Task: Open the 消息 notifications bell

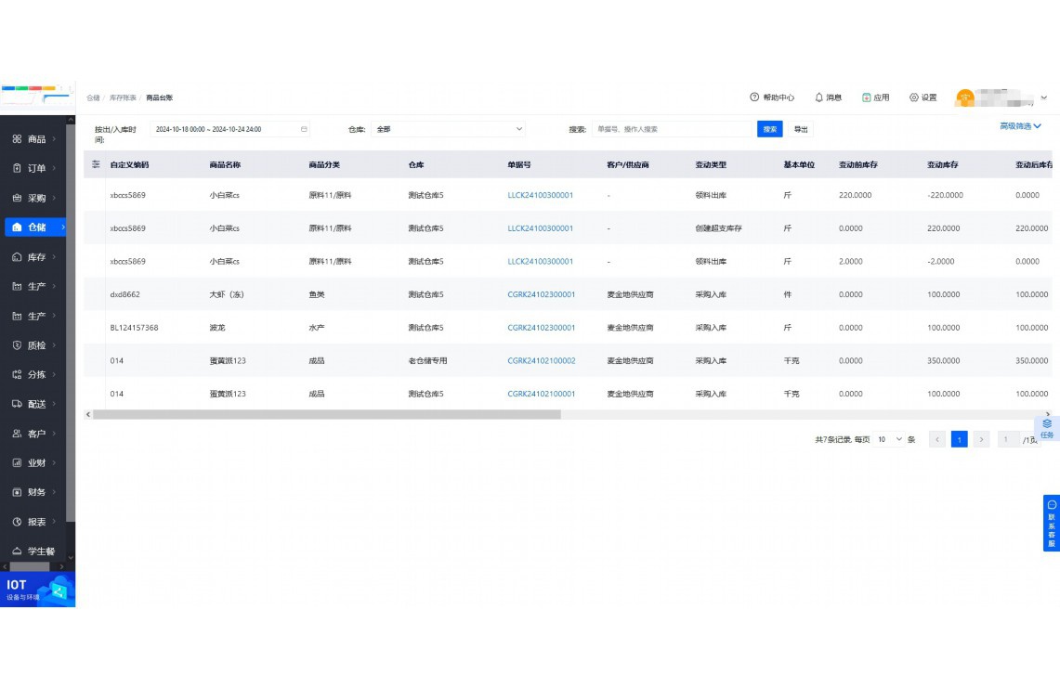Action: pos(829,97)
